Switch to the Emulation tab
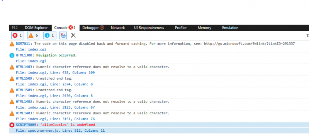309x139 pixels. 230,28
